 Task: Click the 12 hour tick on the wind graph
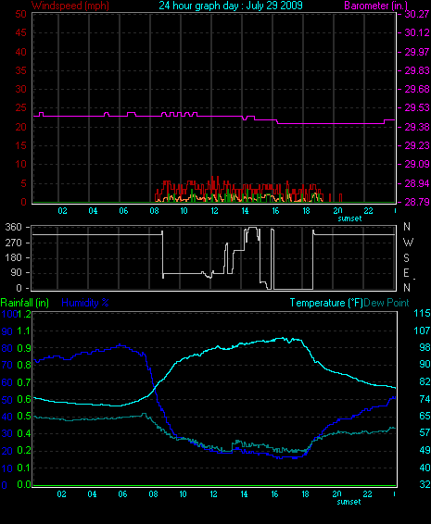[x=214, y=211]
